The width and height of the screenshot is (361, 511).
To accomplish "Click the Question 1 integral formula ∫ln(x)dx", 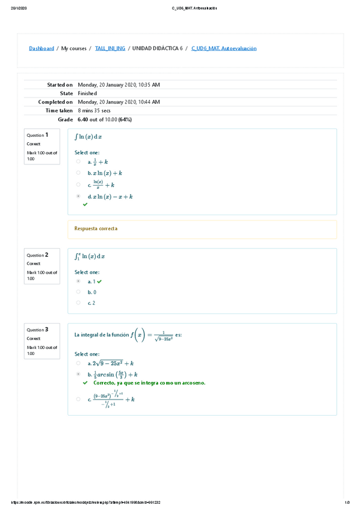I will pos(88,137).
